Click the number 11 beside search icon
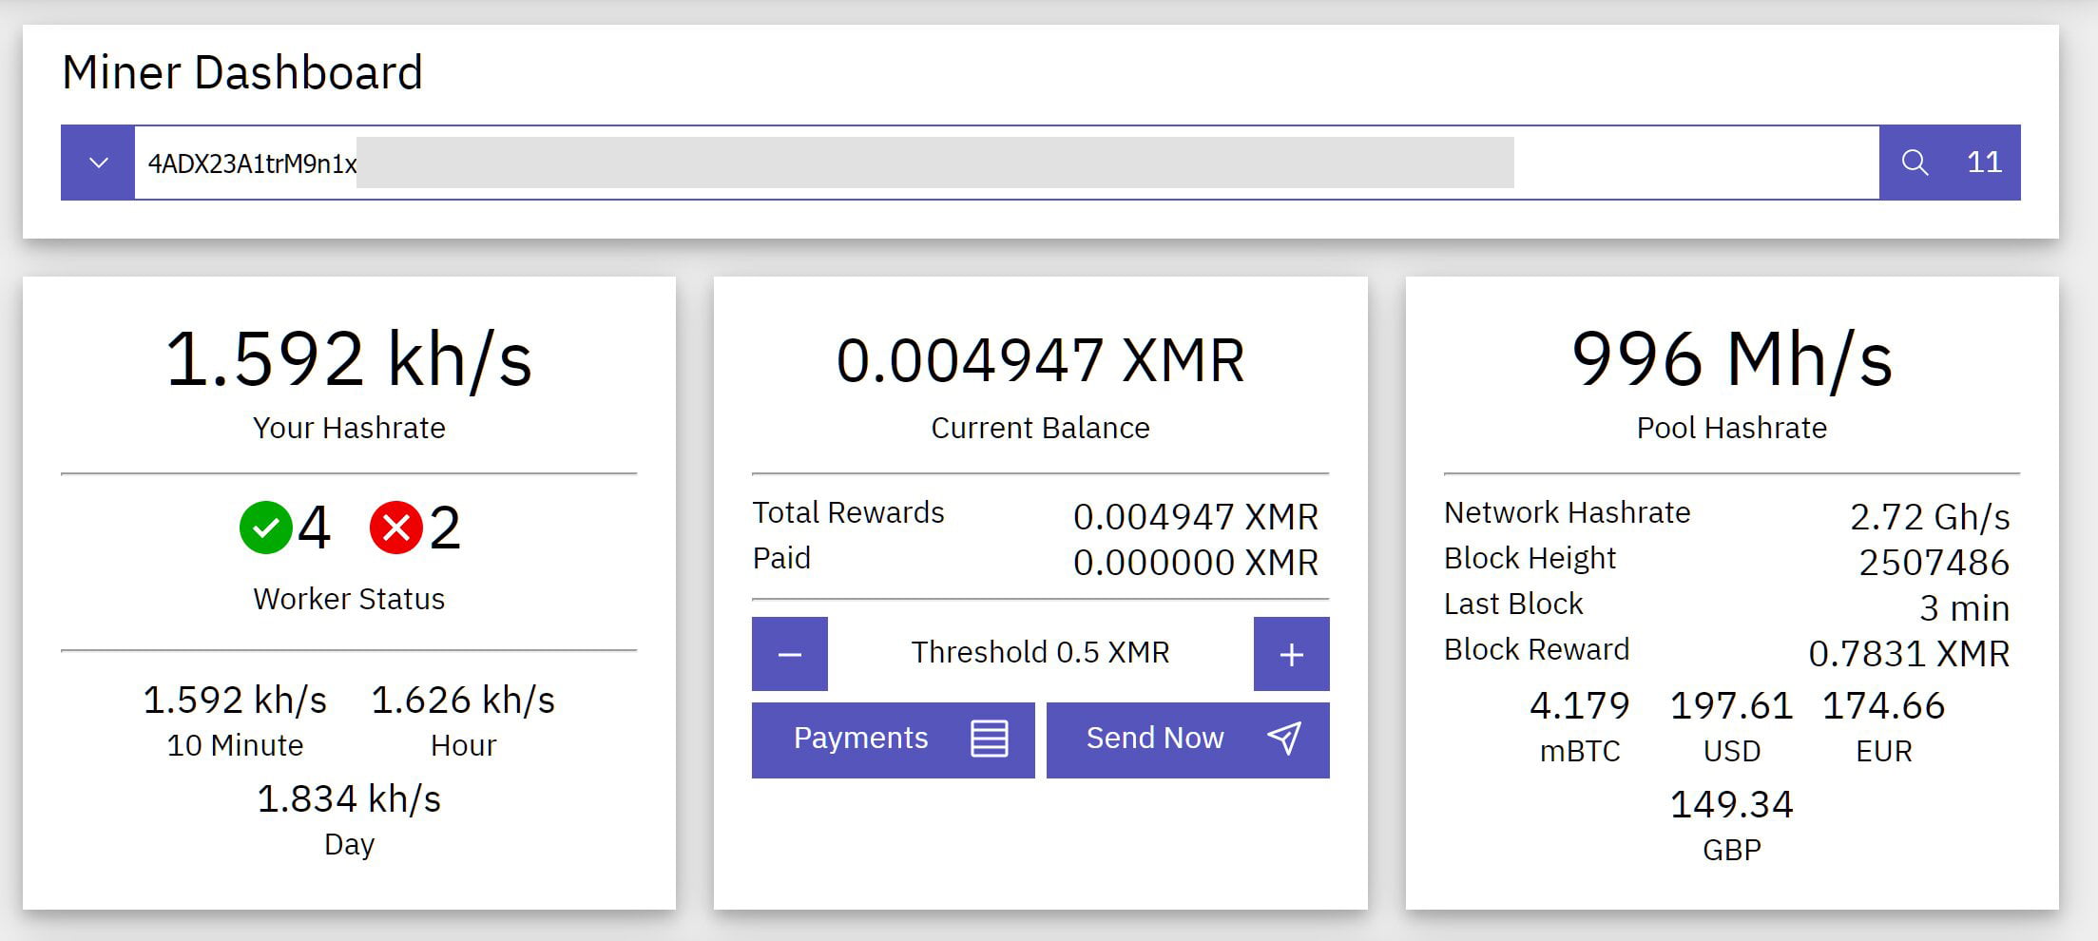This screenshot has height=941, width=2098. point(1984,163)
